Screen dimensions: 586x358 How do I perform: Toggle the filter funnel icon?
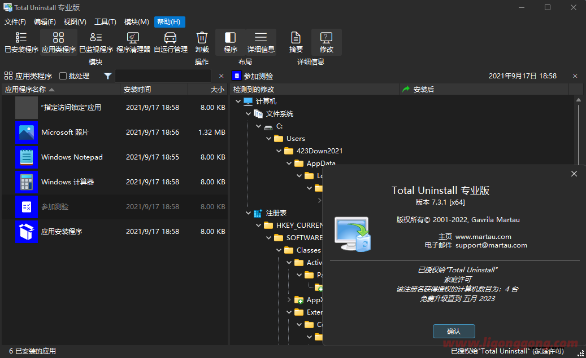click(107, 75)
